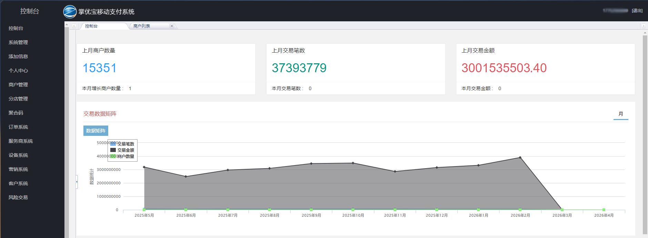Select the 控制台 tab
The width and height of the screenshot is (648, 238).
91,26
